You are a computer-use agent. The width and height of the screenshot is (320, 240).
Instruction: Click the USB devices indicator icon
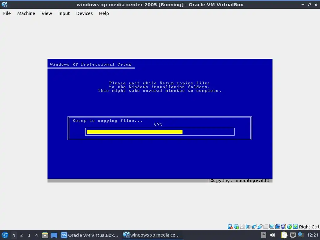260,226
